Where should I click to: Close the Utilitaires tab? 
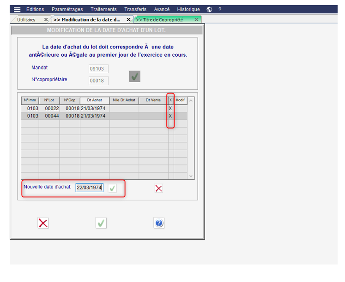click(46, 20)
